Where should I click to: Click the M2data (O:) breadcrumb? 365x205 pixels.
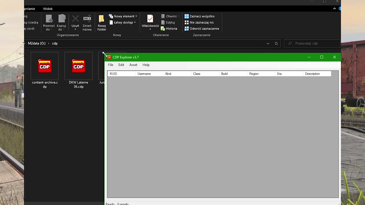[36, 44]
